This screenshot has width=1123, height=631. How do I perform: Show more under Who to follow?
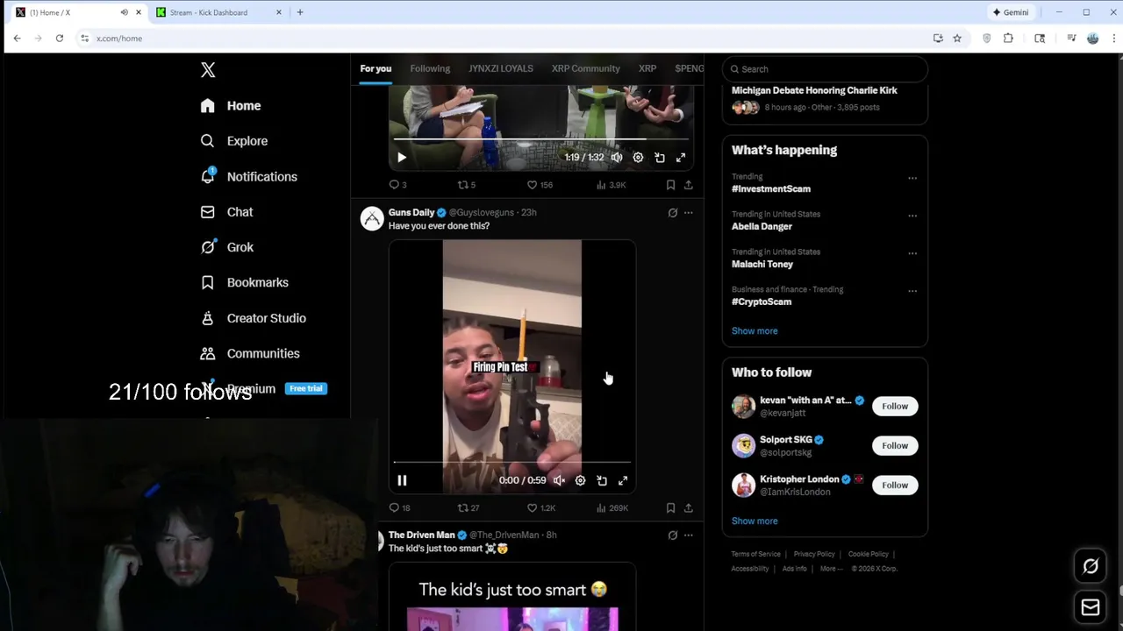tap(755, 521)
